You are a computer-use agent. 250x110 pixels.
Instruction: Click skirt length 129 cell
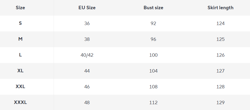point(220,103)
